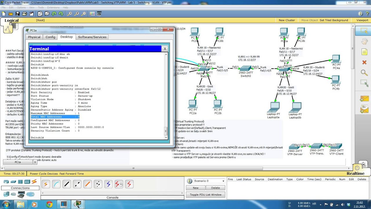Viewport: 371px width, 209px height.
Task: Switch to the Physical tab in PC1a
Action: click(34, 37)
